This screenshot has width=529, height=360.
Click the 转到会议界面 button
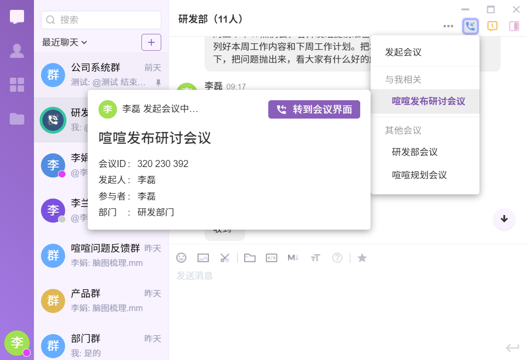(x=314, y=110)
